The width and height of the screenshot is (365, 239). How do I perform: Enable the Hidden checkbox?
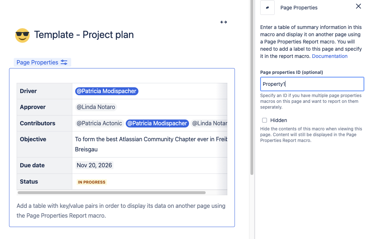265,120
